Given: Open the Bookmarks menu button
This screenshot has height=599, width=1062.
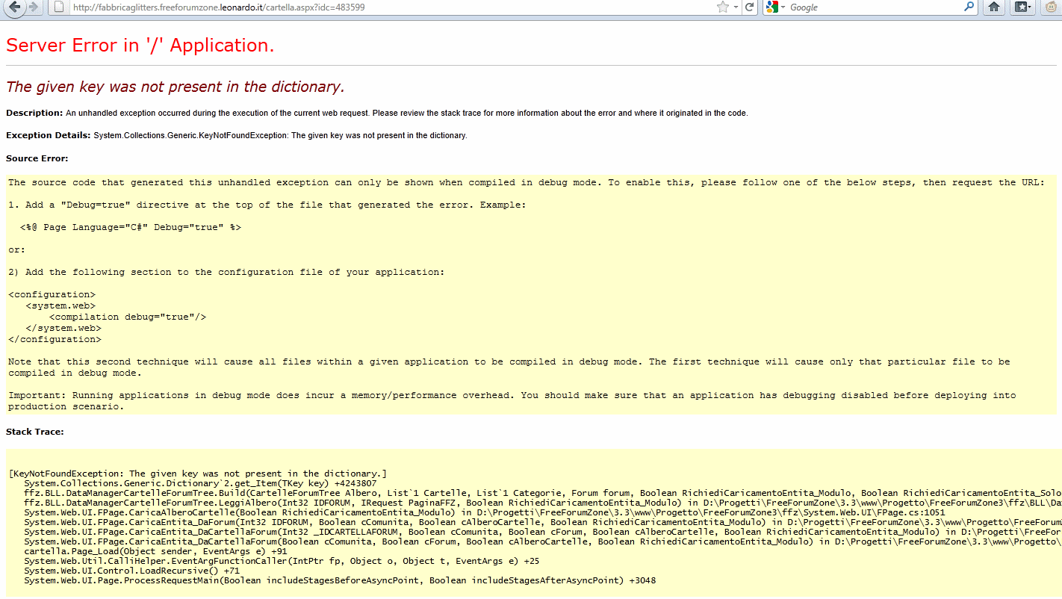Looking at the screenshot, I should pos(1022,7).
